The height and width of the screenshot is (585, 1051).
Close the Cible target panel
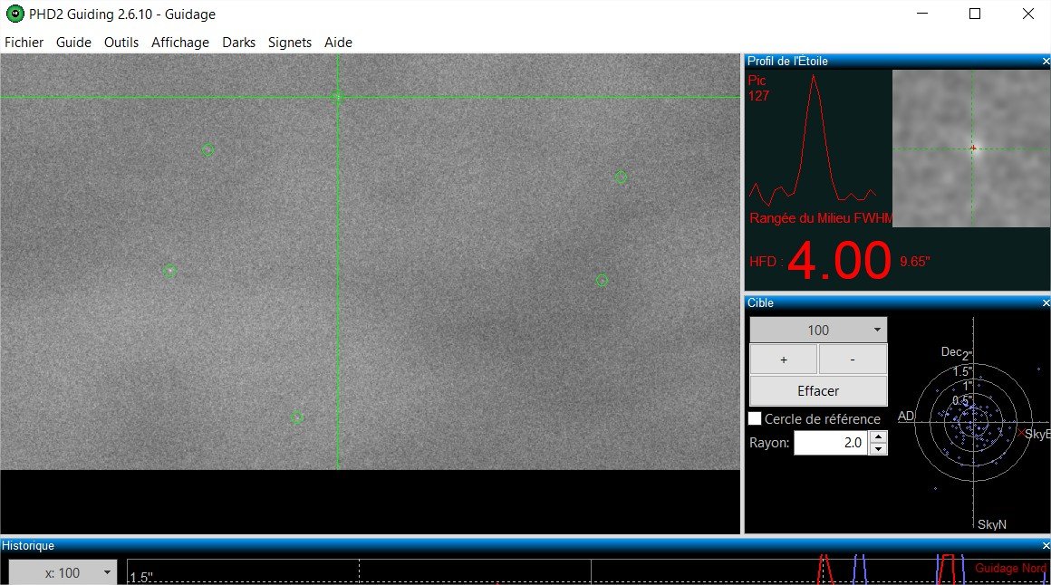pyautogui.click(x=1046, y=302)
